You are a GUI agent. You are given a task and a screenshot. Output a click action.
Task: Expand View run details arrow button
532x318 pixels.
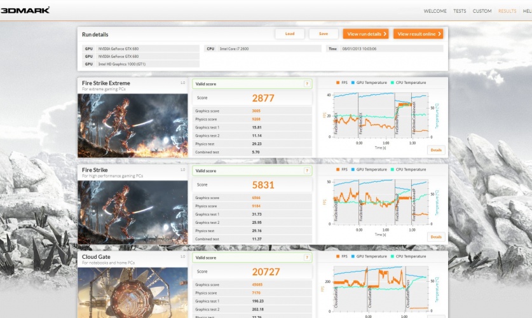pyautogui.click(x=365, y=34)
